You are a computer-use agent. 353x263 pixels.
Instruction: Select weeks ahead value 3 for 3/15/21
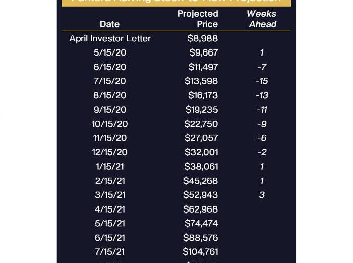(262, 195)
